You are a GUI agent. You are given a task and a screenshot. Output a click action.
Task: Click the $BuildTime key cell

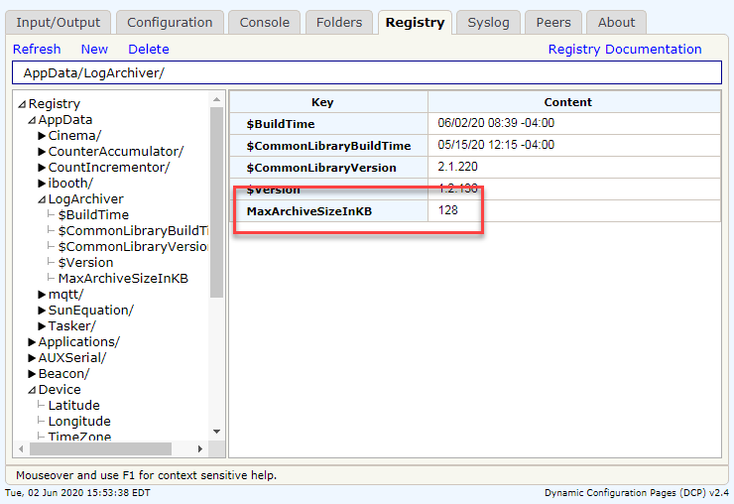[x=328, y=124]
